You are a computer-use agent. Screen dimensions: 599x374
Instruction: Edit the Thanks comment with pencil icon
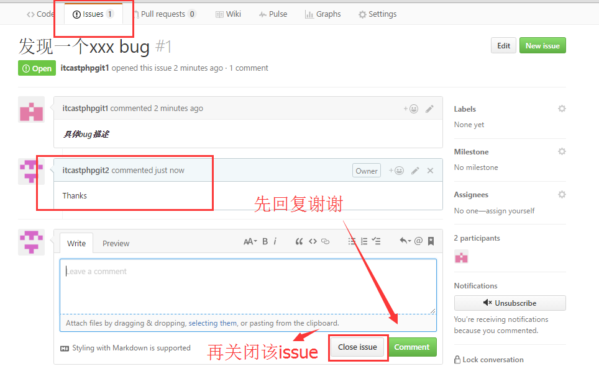click(415, 171)
